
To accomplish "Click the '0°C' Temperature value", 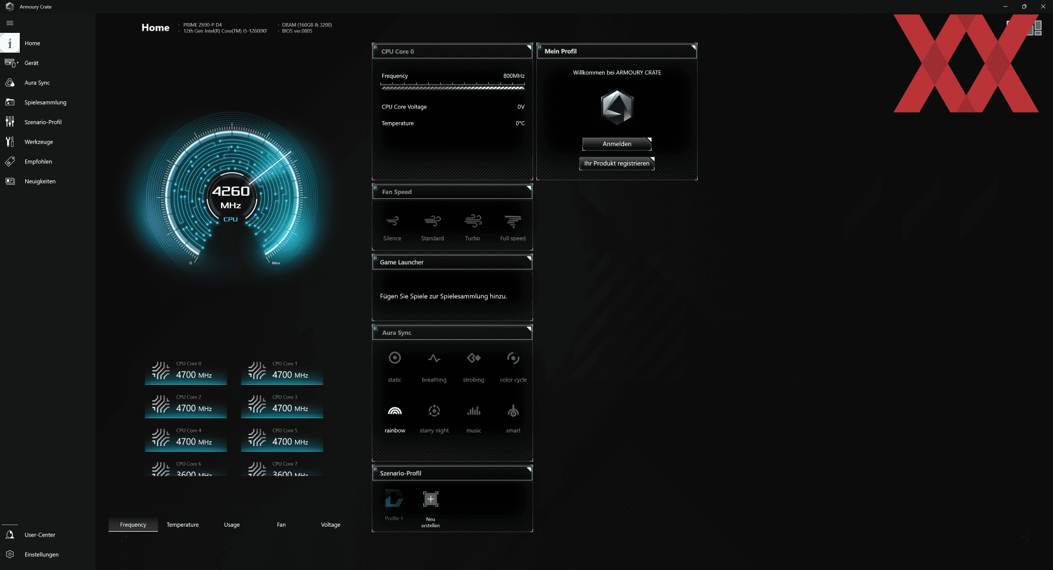I will point(520,123).
